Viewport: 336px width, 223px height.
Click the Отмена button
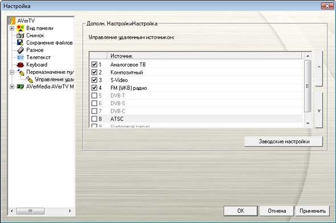click(277, 211)
